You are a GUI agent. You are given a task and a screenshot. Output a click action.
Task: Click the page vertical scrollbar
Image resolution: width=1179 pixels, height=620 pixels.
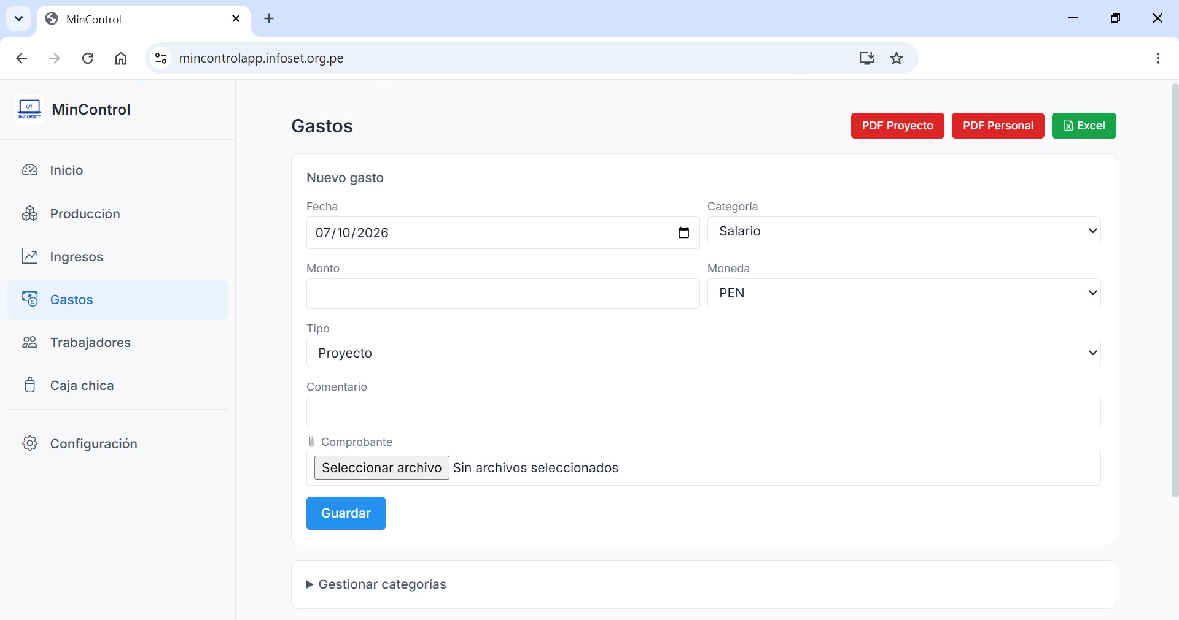[1175, 290]
